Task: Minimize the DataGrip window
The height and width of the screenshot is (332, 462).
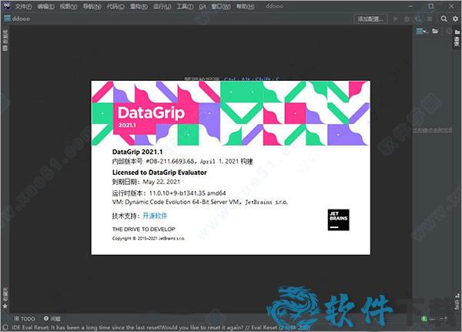Action: [410, 6]
